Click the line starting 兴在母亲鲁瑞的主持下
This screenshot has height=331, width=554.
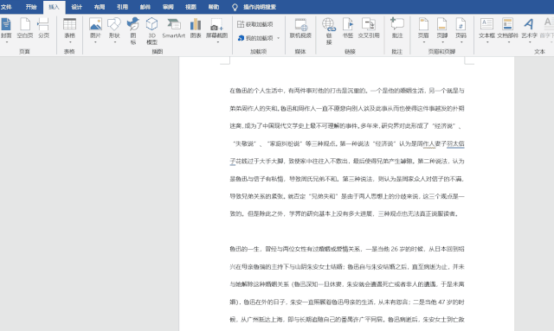pos(347,267)
